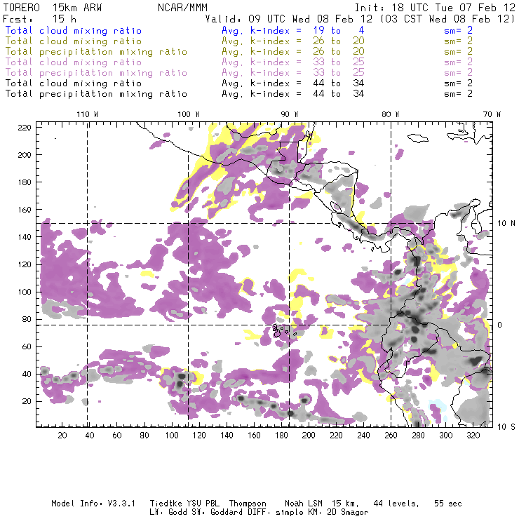Image resolution: width=519 pixels, height=519 pixels.
Task: Click "Model Info: V3.3.1" footer text
Action: 93,504
